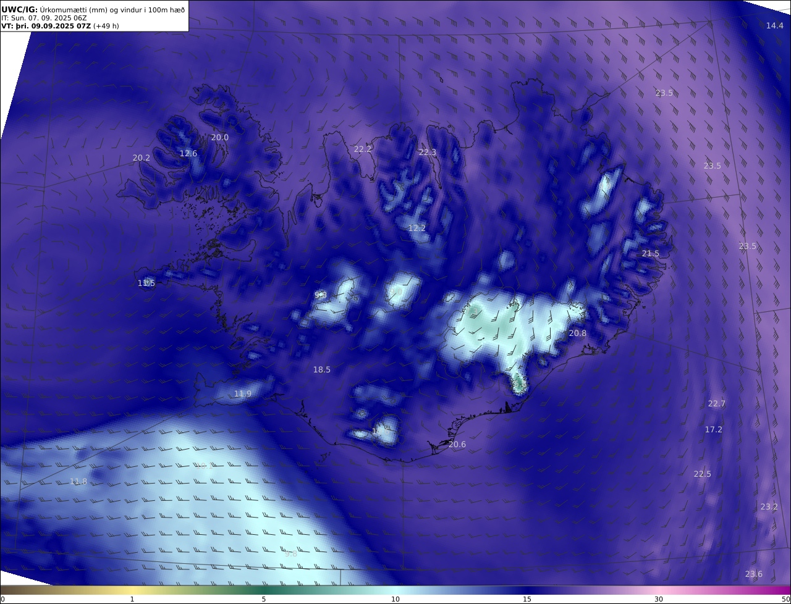Click the 23.2 value label
Image resolution: width=791 pixels, height=604 pixels.
pyautogui.click(x=769, y=506)
